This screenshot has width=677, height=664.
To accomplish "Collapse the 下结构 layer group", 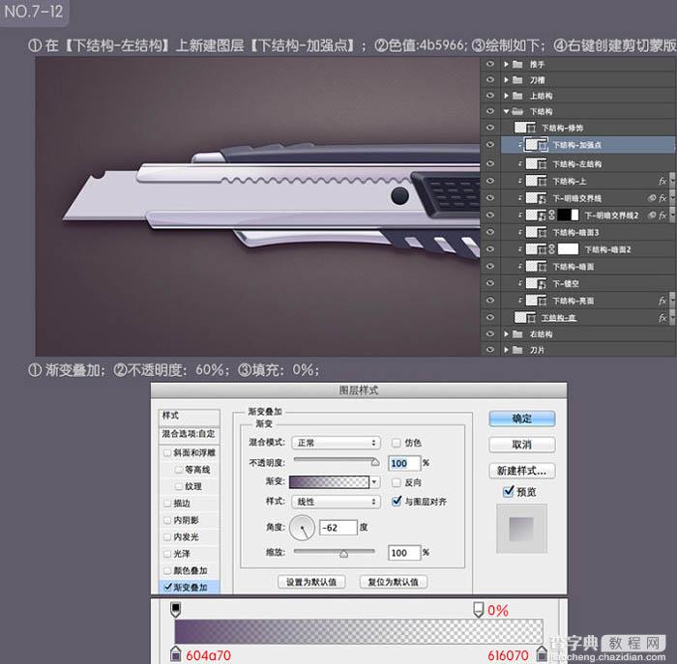I will pos(506,111).
